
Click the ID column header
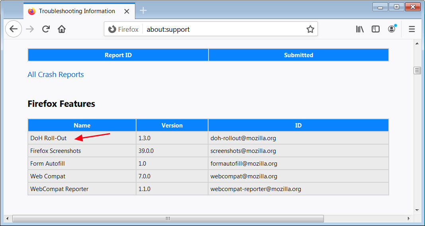click(298, 126)
